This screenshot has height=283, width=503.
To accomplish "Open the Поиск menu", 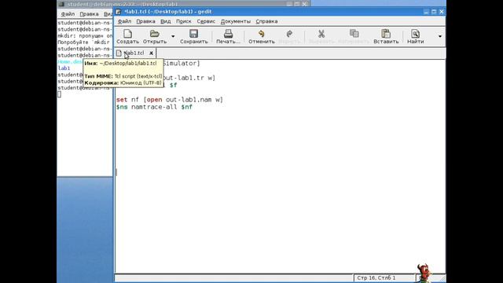I will tap(183, 21).
